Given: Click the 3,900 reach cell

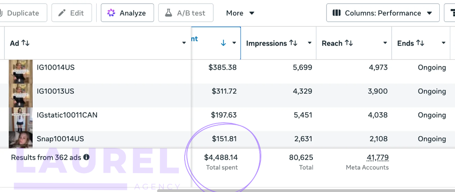Looking at the screenshot, I should click(x=378, y=92).
